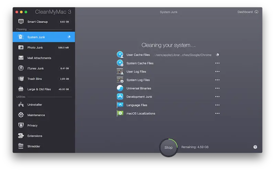The width and height of the screenshot is (275, 171).
Task: Open Smart Cleanup monitor icon
Action: [21, 22]
